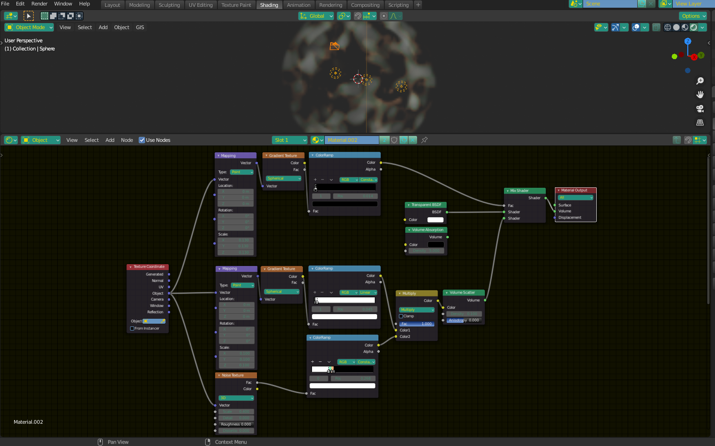This screenshot has height=446, width=715.
Task: Toggle viewport snapping magnet icon
Action: [x=358, y=16]
